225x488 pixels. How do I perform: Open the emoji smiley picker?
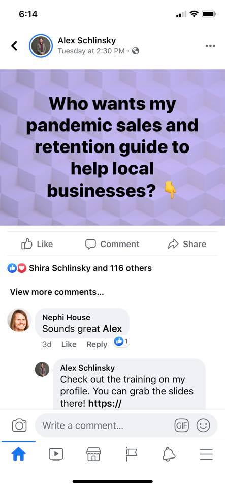[x=203, y=425]
